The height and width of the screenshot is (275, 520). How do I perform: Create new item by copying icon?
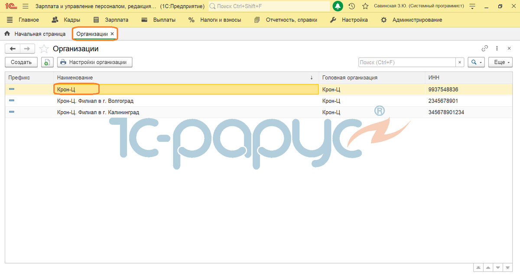pos(47,62)
